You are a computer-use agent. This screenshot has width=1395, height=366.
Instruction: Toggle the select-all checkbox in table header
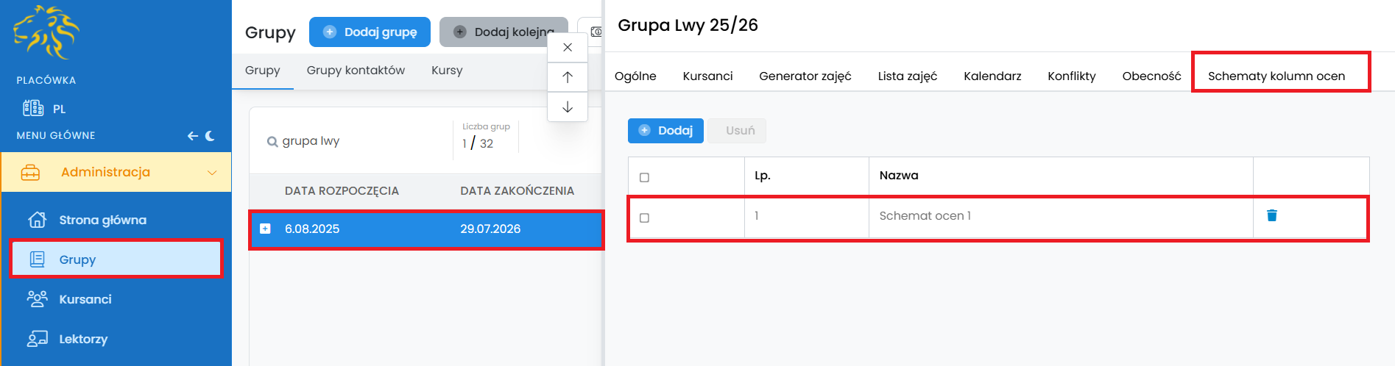click(x=644, y=177)
